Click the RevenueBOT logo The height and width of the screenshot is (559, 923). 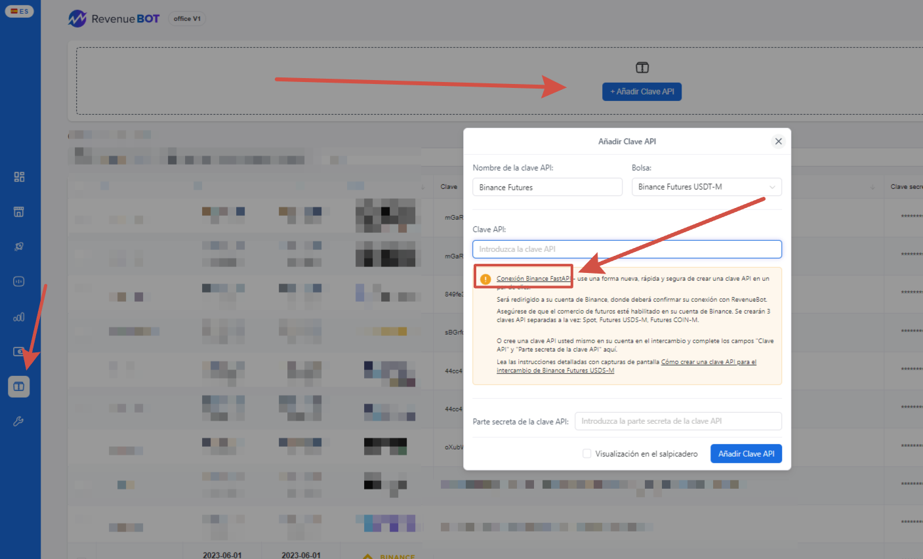[x=114, y=19]
